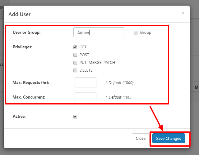Check the PUT, MERGE, PATCH checkbox
This screenshot has width=199, height=155.
pyautogui.click(x=75, y=63)
